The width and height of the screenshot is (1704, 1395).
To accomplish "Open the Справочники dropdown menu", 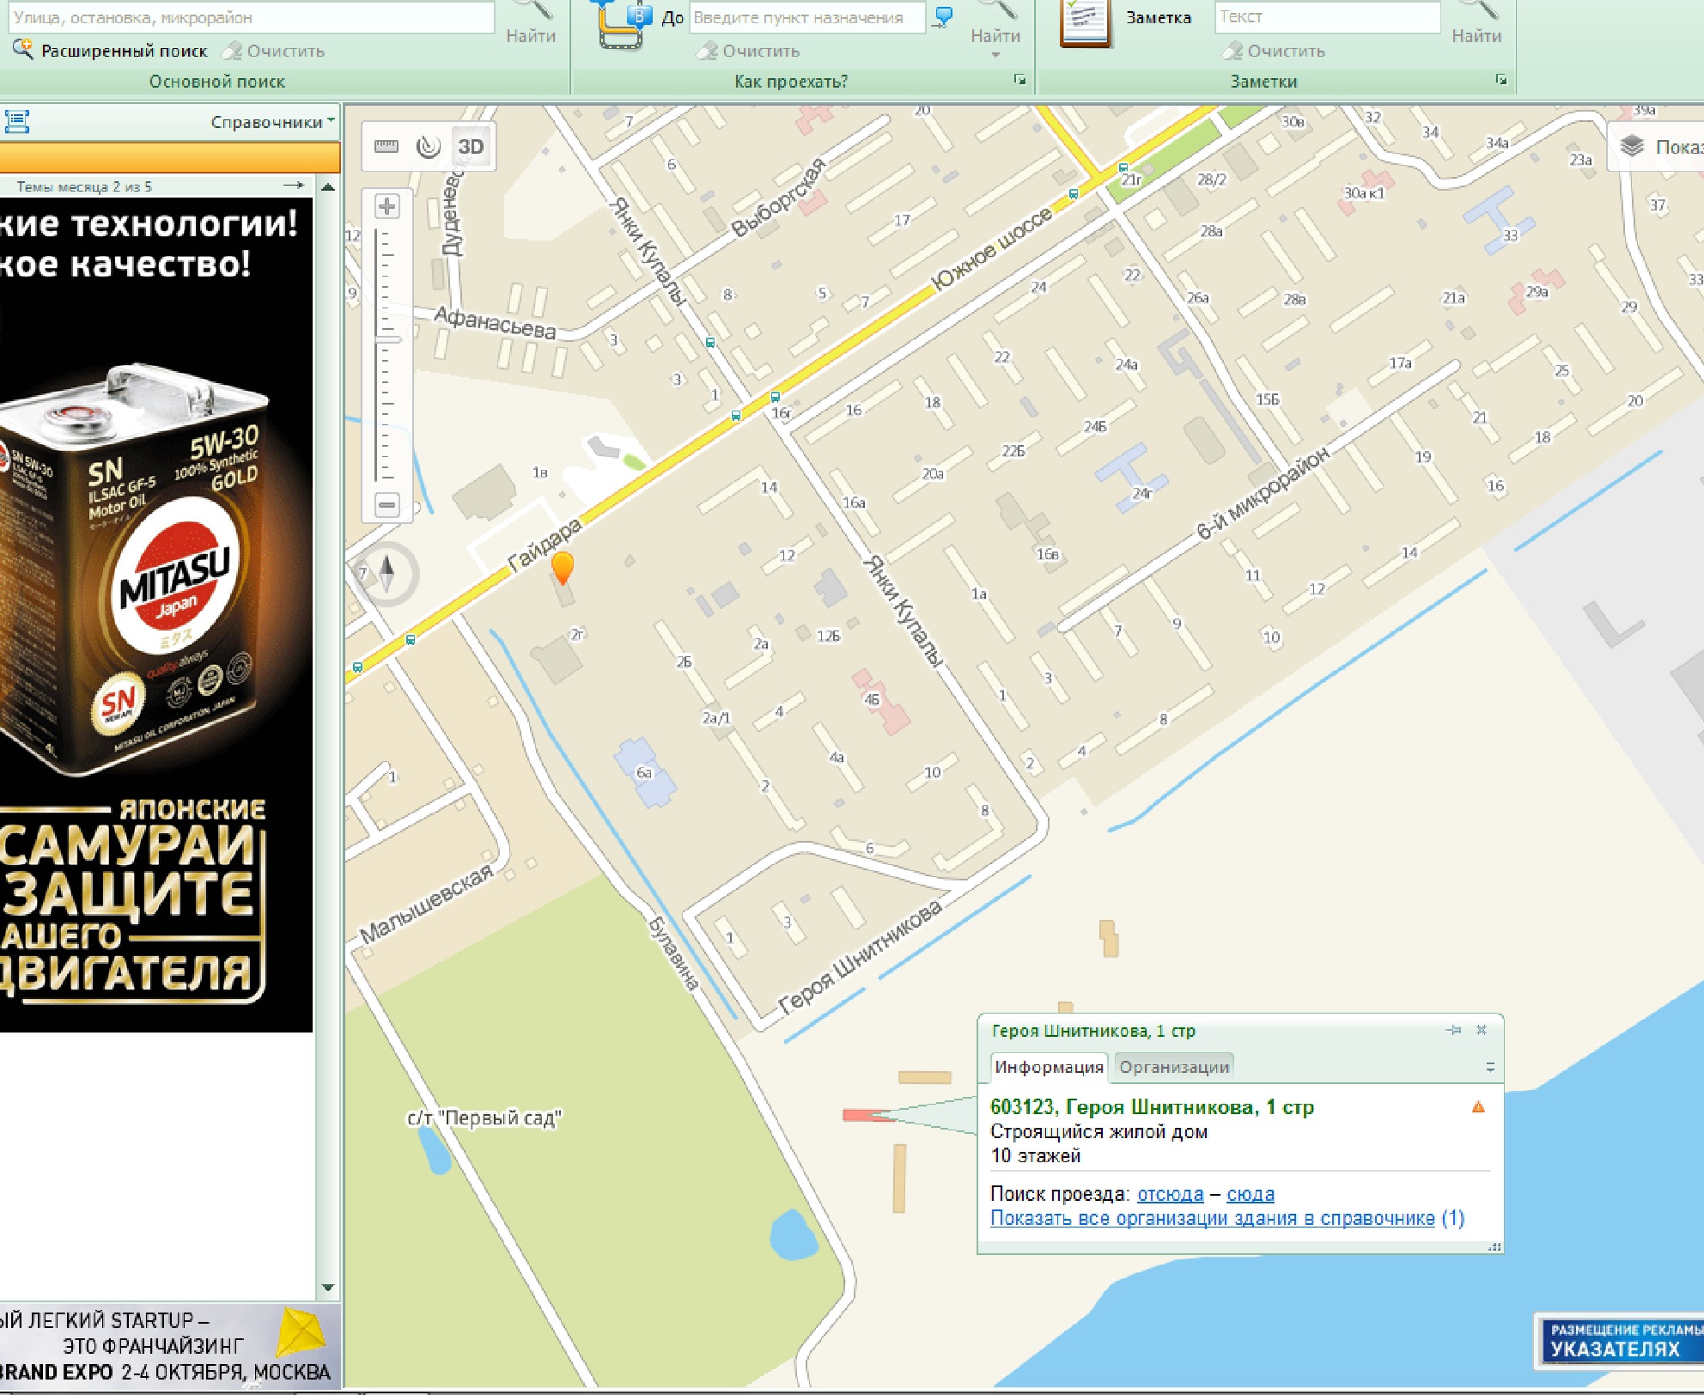I will click(272, 122).
